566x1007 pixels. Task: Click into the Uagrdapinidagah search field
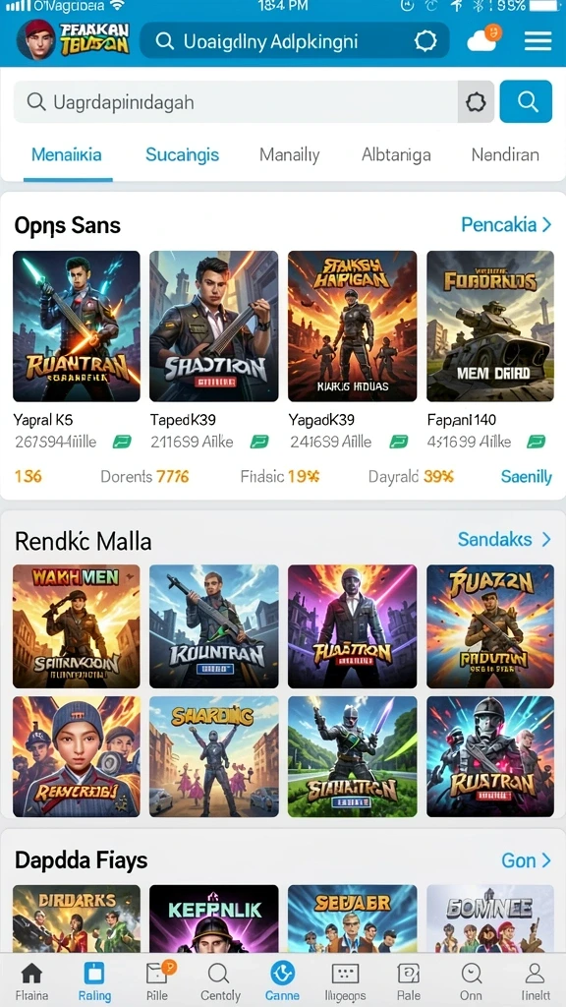coord(236,101)
